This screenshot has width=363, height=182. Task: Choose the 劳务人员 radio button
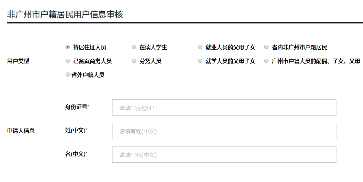[134, 61]
